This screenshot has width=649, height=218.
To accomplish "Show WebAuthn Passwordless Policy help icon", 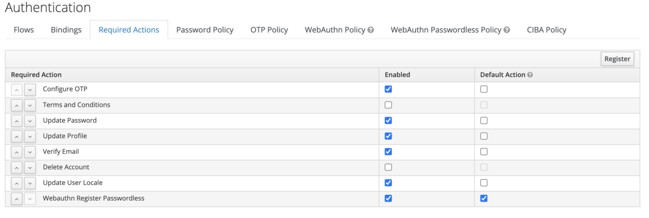I will 507,30.
